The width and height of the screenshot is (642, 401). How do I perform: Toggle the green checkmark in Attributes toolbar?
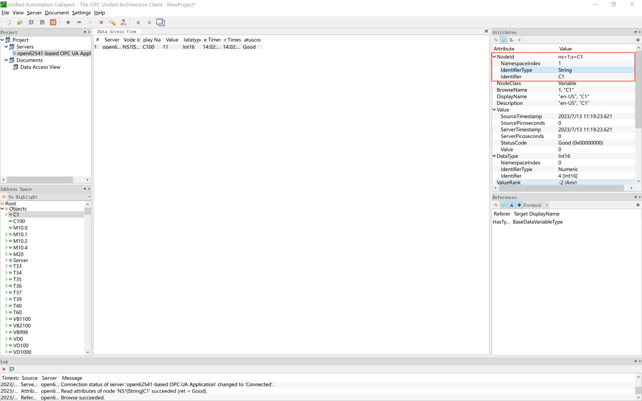pyautogui.click(x=504, y=40)
